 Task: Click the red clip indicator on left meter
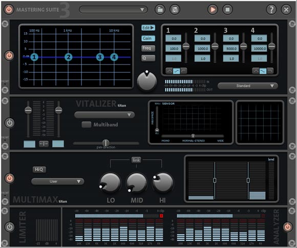point(161,216)
